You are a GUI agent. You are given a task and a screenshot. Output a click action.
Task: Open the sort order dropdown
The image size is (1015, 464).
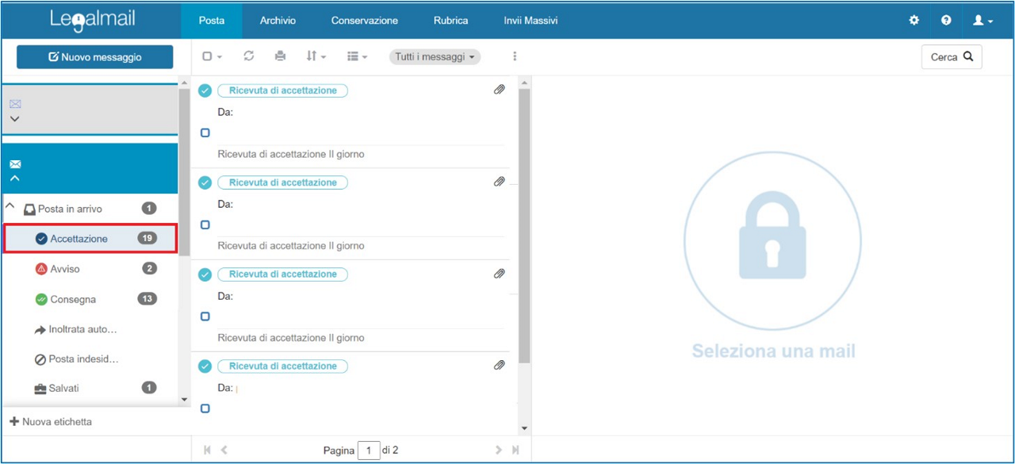coord(316,56)
